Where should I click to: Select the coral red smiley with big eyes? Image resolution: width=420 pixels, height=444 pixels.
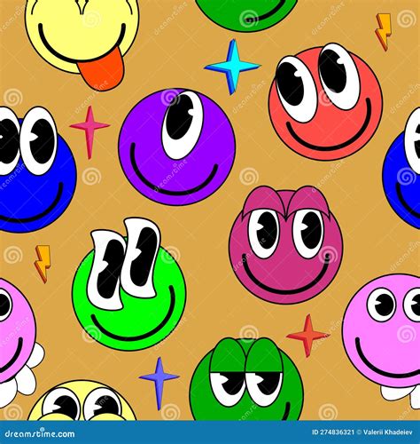tap(325, 101)
